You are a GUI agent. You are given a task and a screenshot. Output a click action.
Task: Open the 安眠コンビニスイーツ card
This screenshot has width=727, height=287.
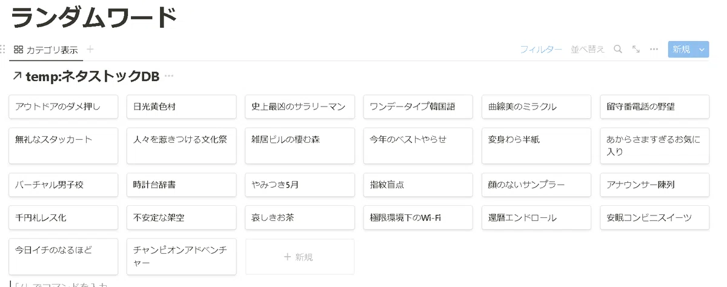click(x=654, y=217)
